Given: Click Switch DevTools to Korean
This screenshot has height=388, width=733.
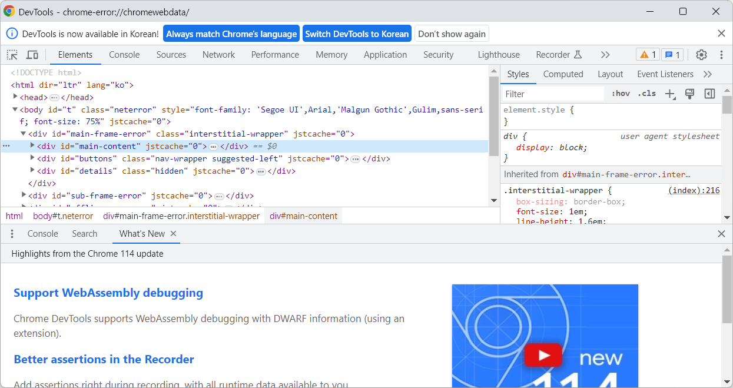Looking at the screenshot, I should point(357,34).
